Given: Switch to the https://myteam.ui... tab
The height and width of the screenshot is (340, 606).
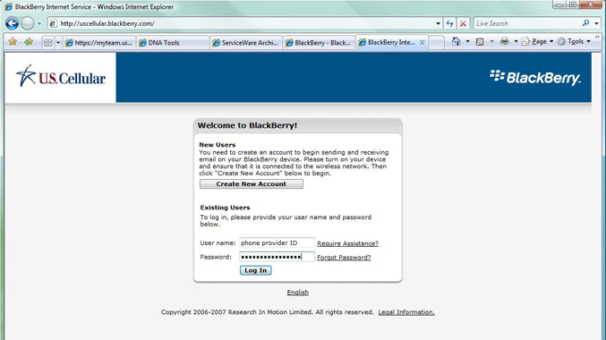Looking at the screenshot, I should [x=99, y=43].
